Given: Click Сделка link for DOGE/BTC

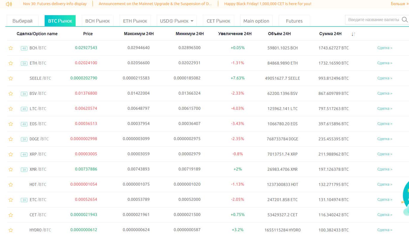Looking at the screenshot, I should [x=385, y=139].
